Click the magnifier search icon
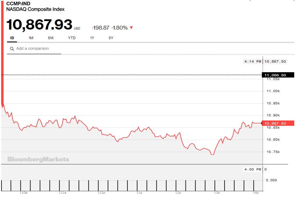 [x=12, y=49]
